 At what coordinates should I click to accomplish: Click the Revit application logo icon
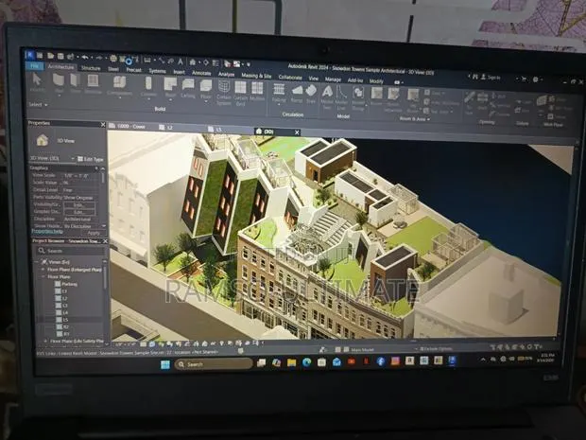(29, 55)
